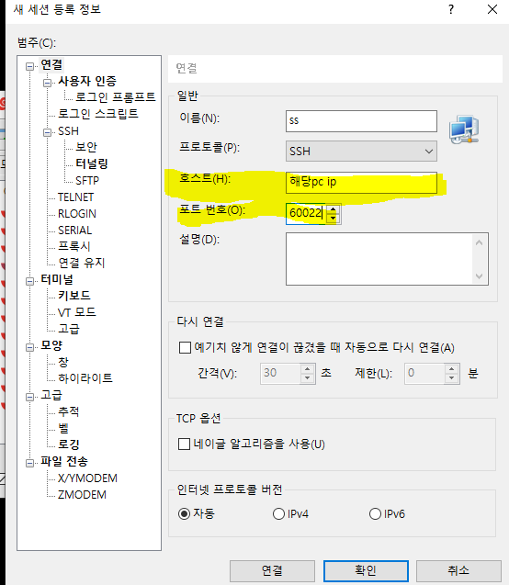This screenshot has width=509, height=585.
Task: Select IPv4 radio button
Action: pos(278,513)
